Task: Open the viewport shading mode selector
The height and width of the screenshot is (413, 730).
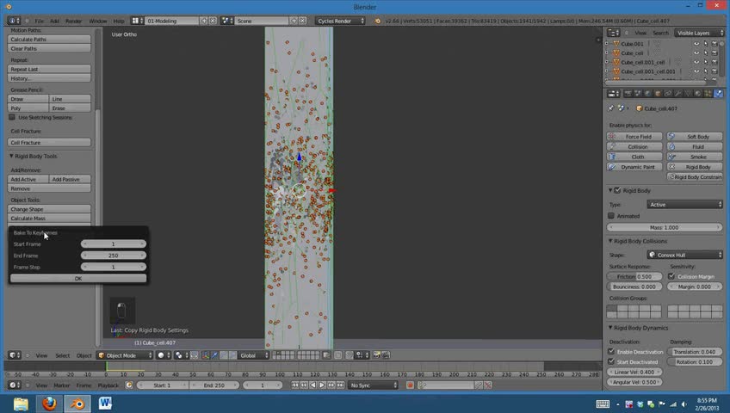Action: (x=164, y=355)
